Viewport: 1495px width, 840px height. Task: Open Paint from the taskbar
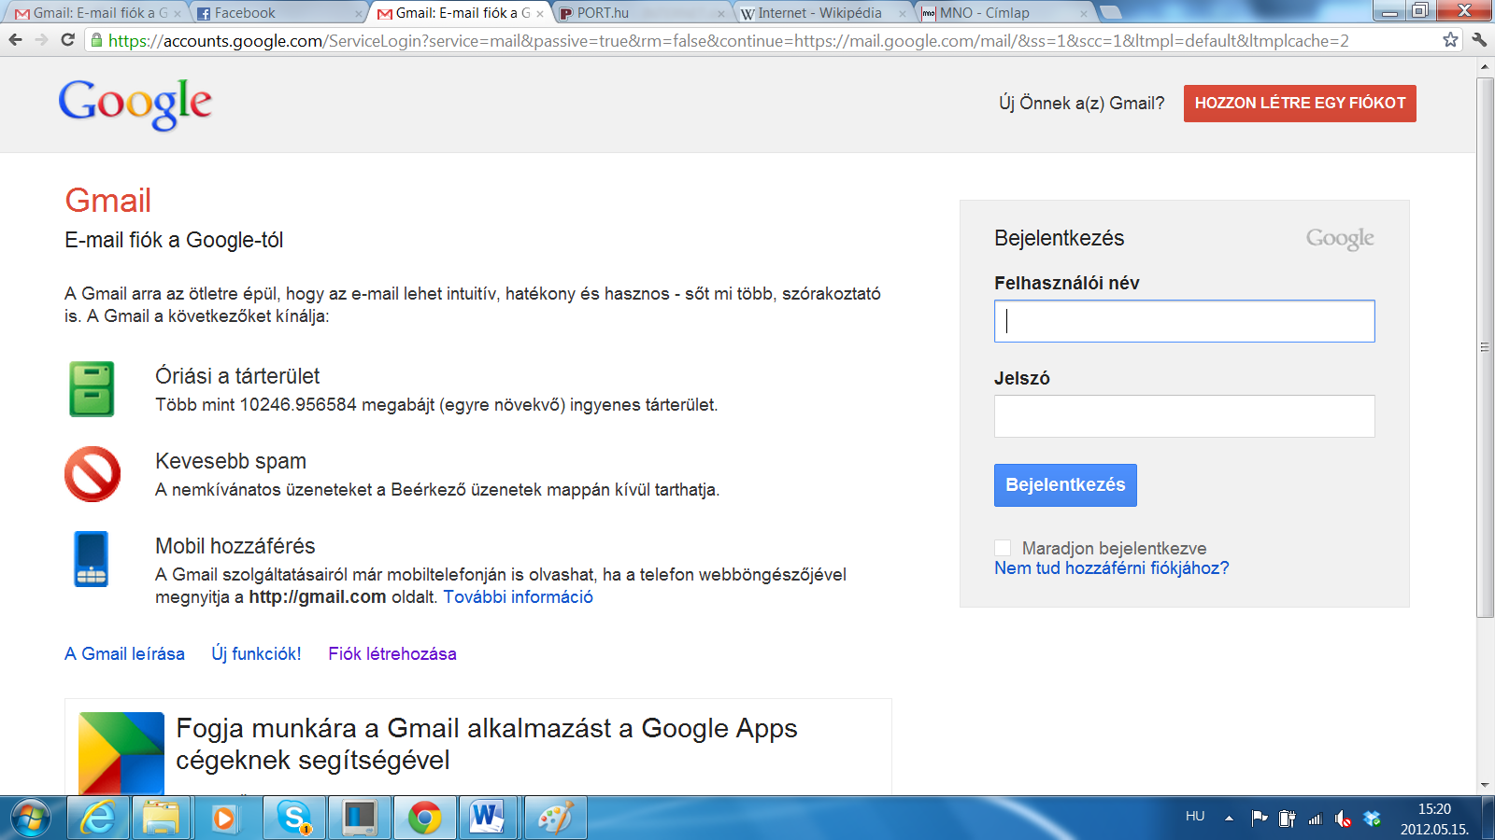pos(555,819)
